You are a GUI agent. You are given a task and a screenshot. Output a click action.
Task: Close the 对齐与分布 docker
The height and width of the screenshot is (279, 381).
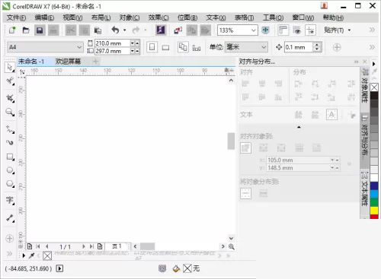pos(365,62)
